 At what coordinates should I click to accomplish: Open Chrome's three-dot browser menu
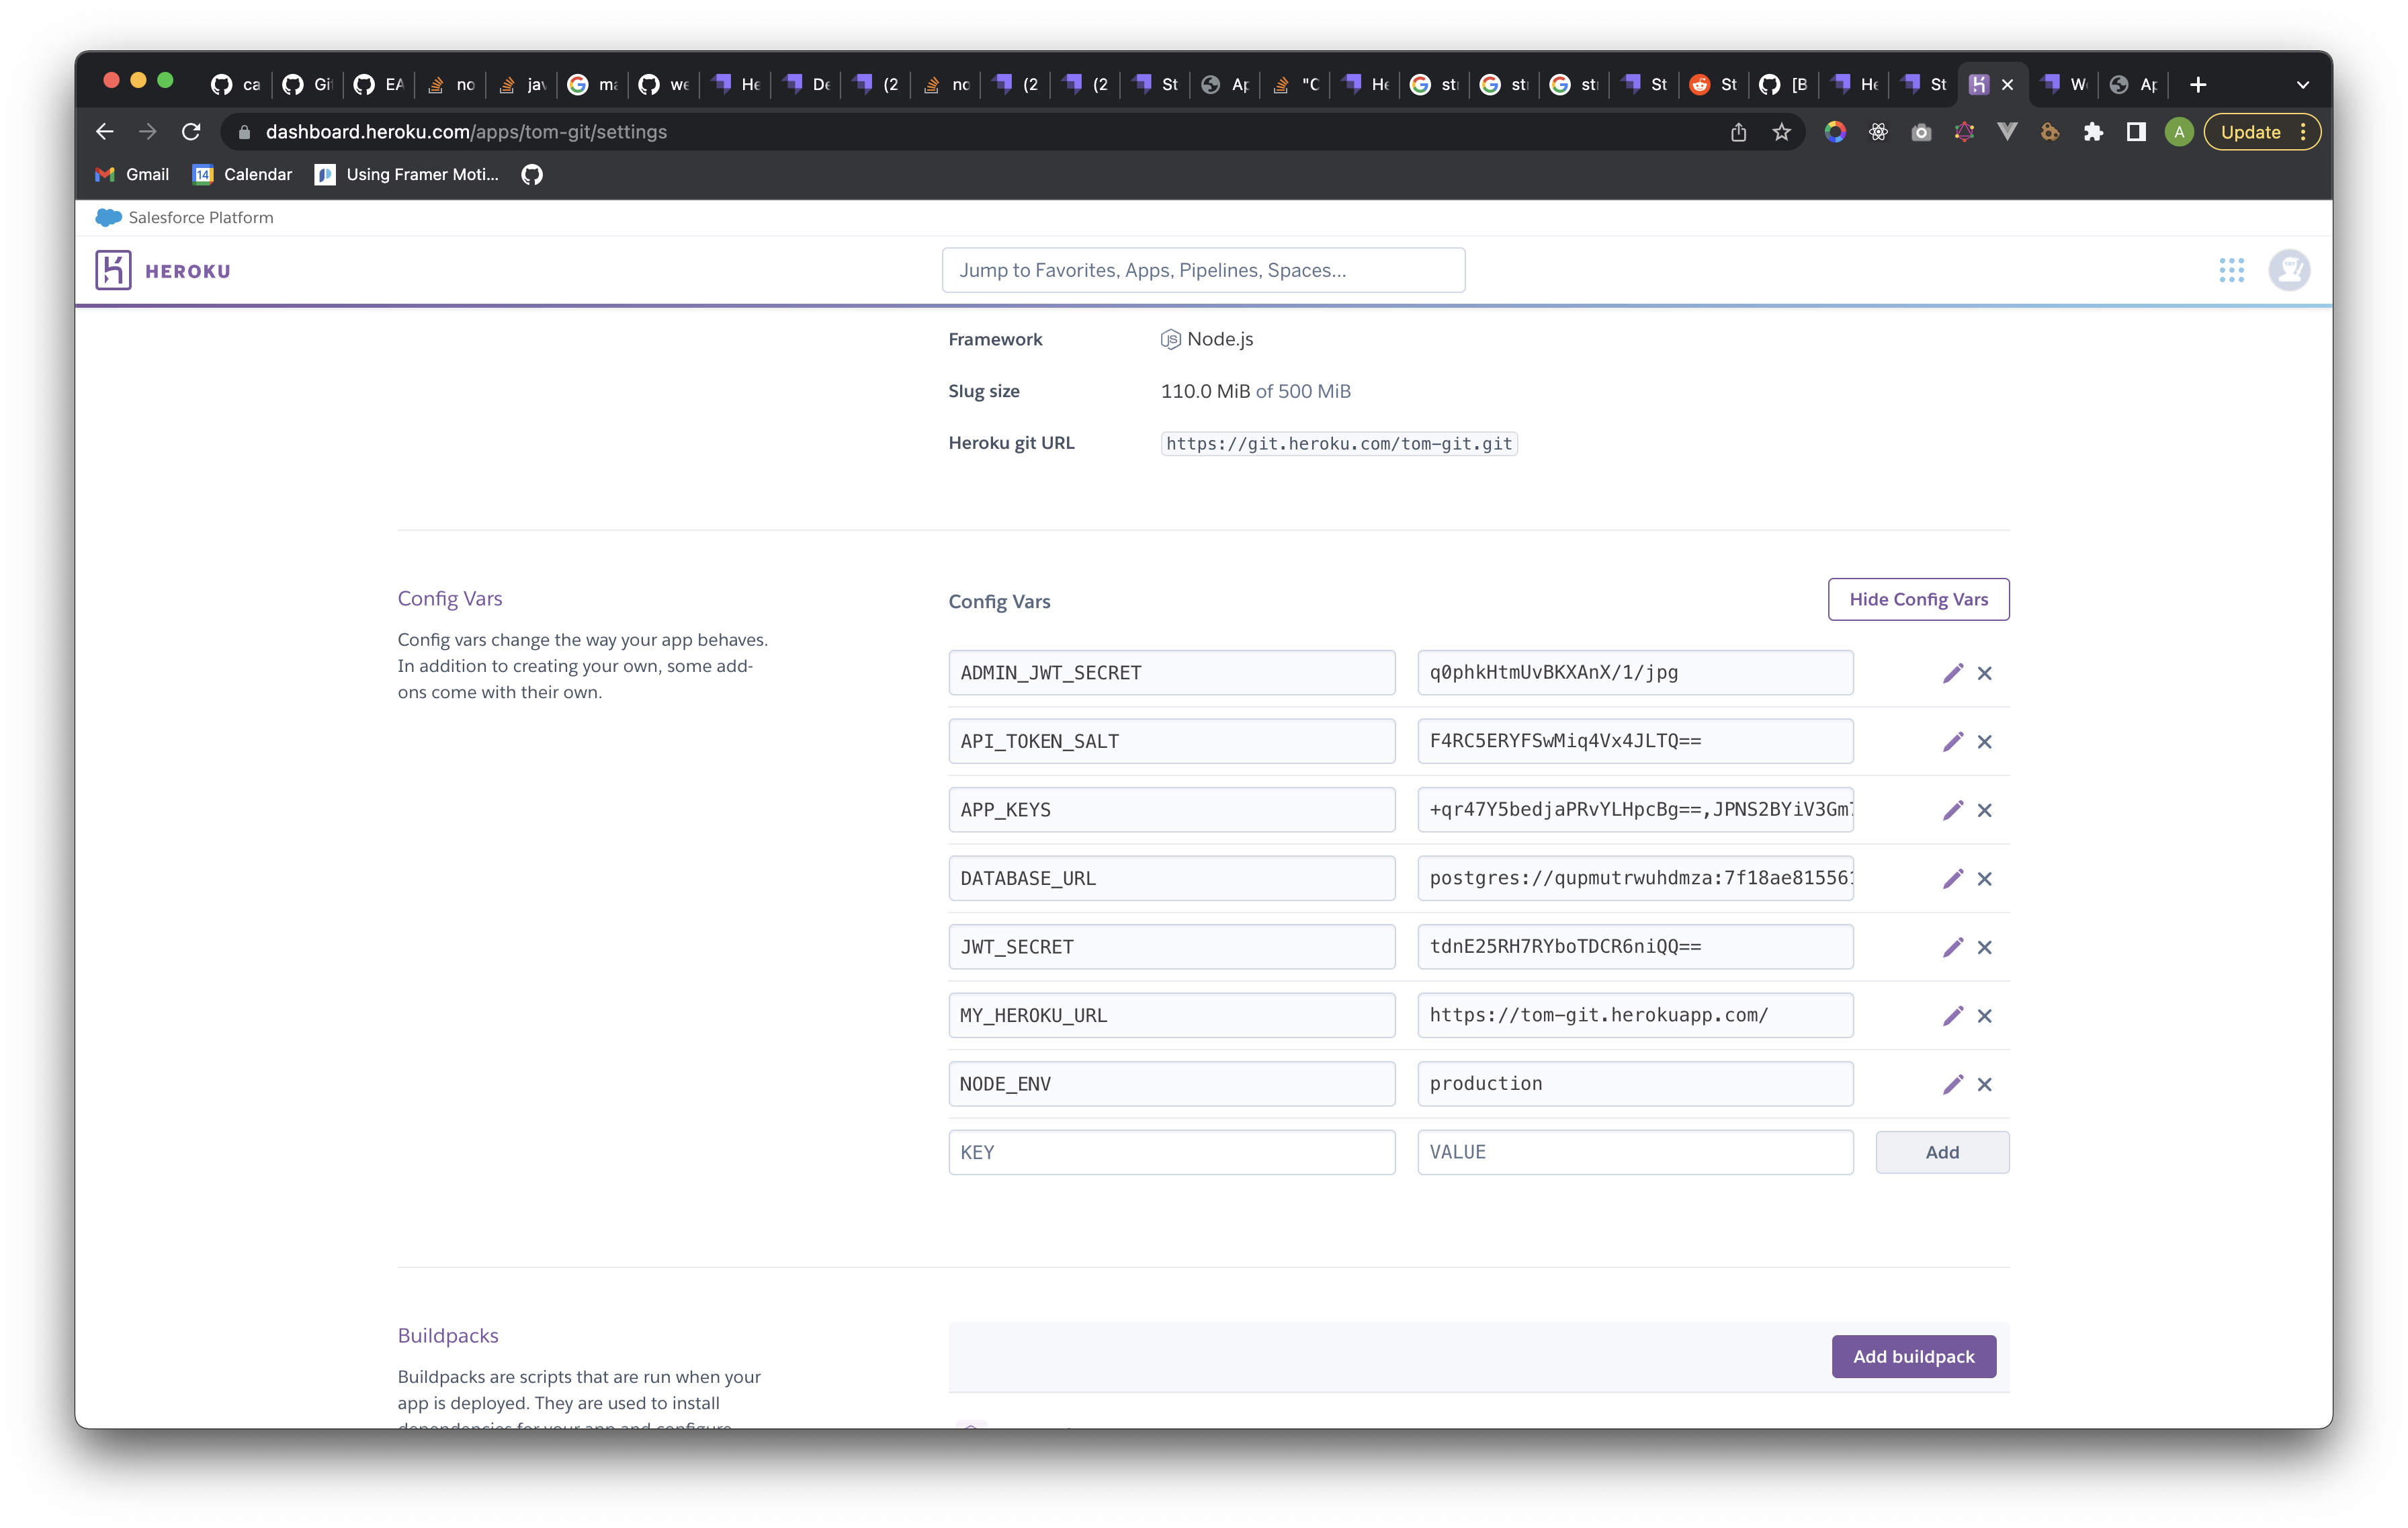(2304, 131)
